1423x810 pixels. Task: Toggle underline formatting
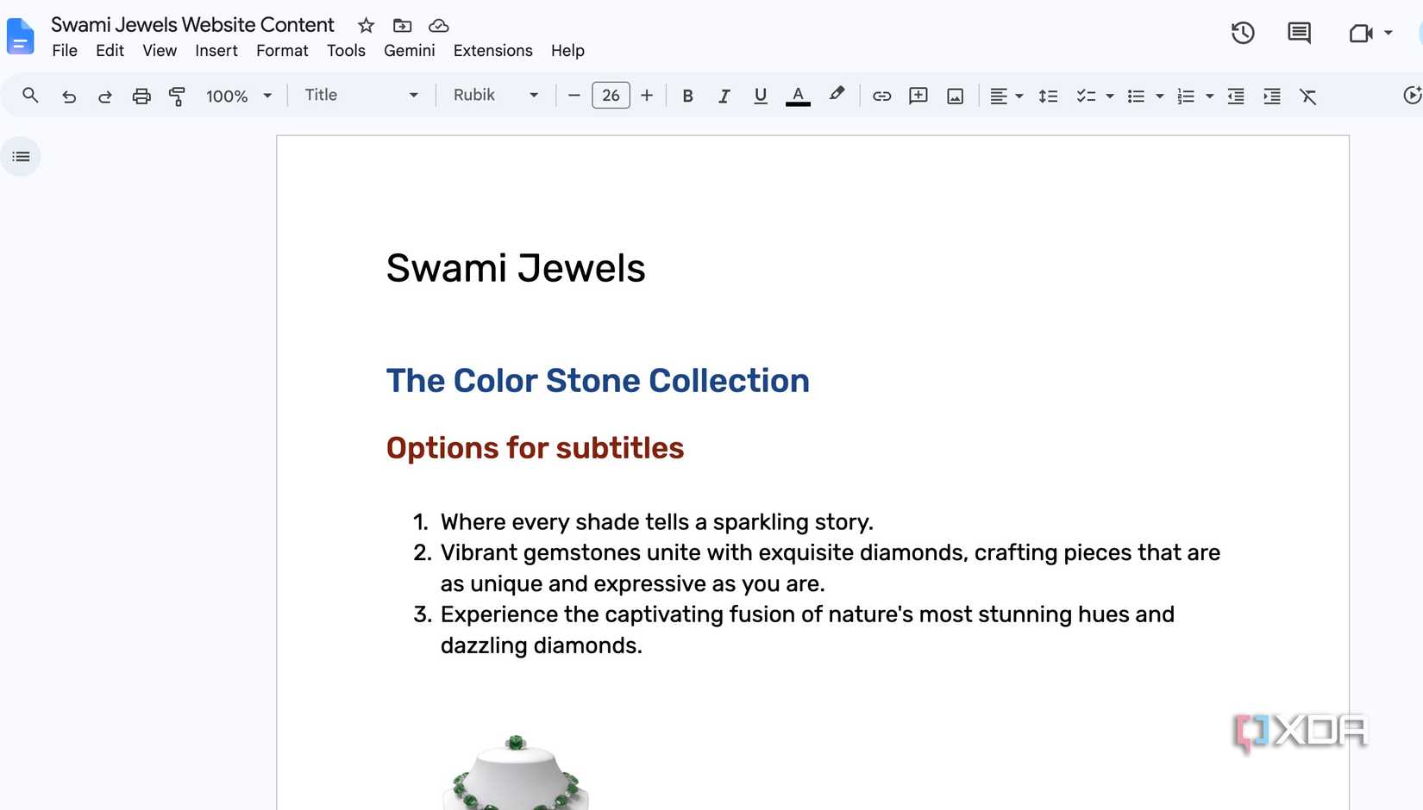pos(760,97)
